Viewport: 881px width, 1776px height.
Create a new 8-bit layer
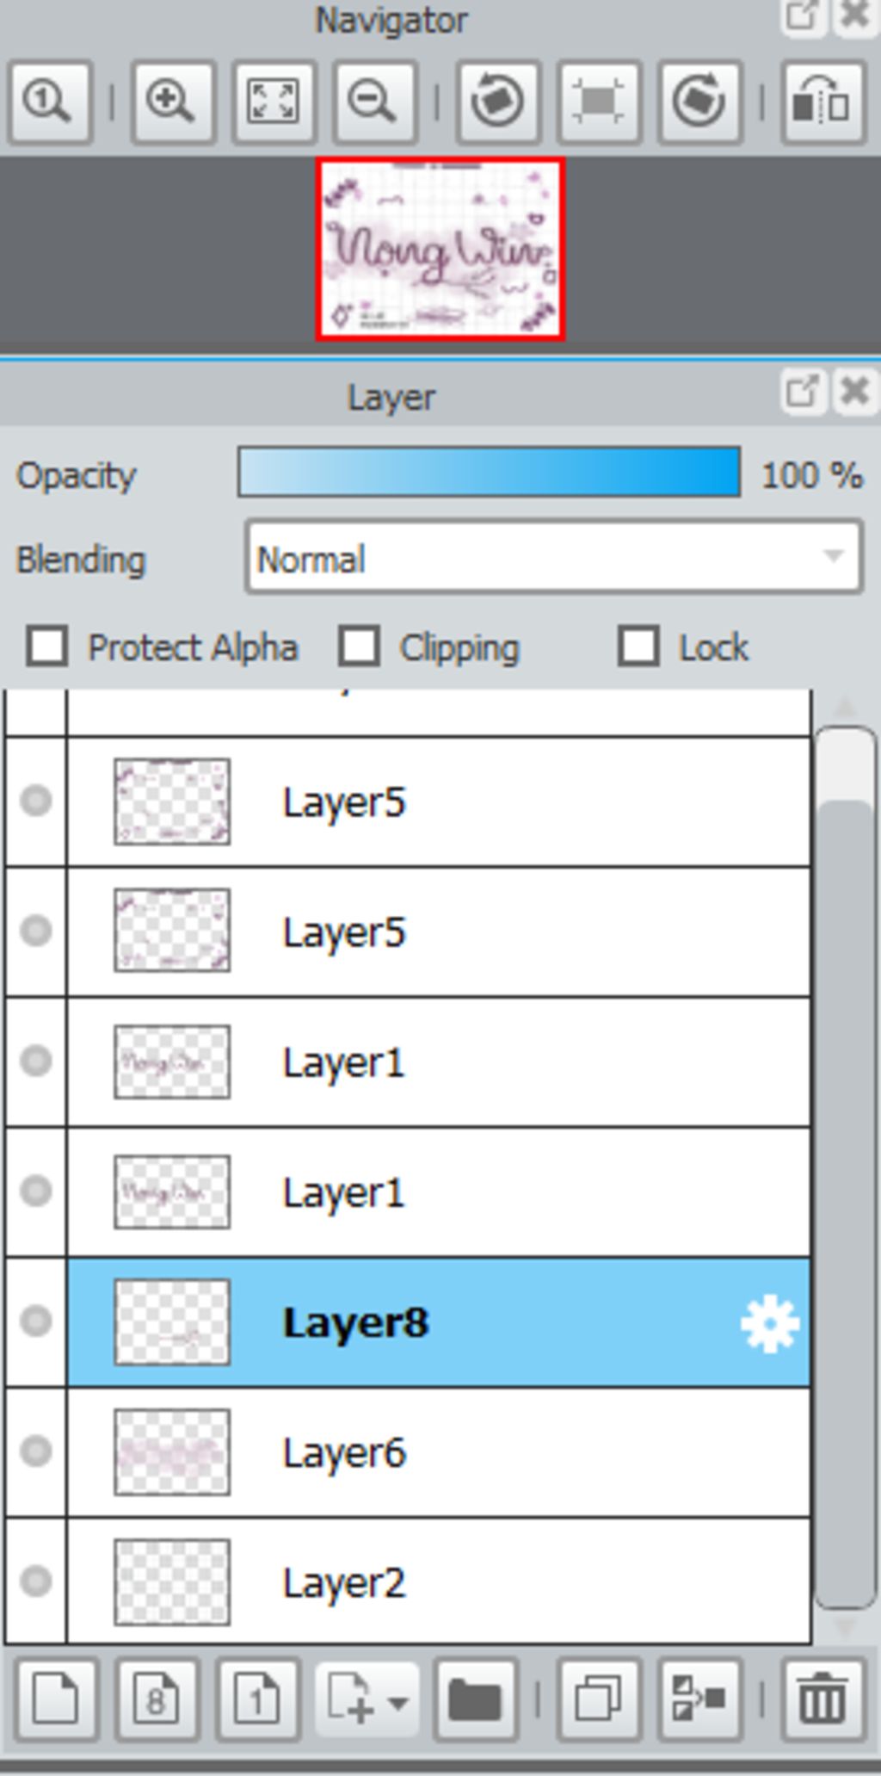point(157,1699)
